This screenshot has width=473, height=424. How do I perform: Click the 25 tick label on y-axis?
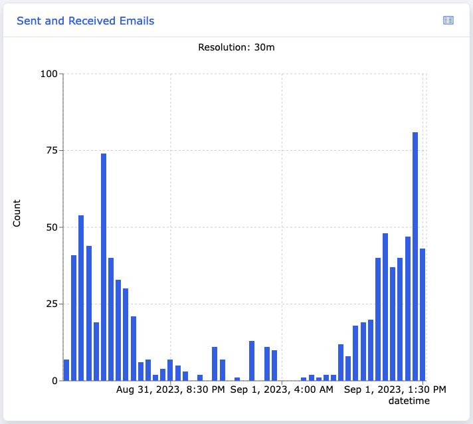[50, 304]
